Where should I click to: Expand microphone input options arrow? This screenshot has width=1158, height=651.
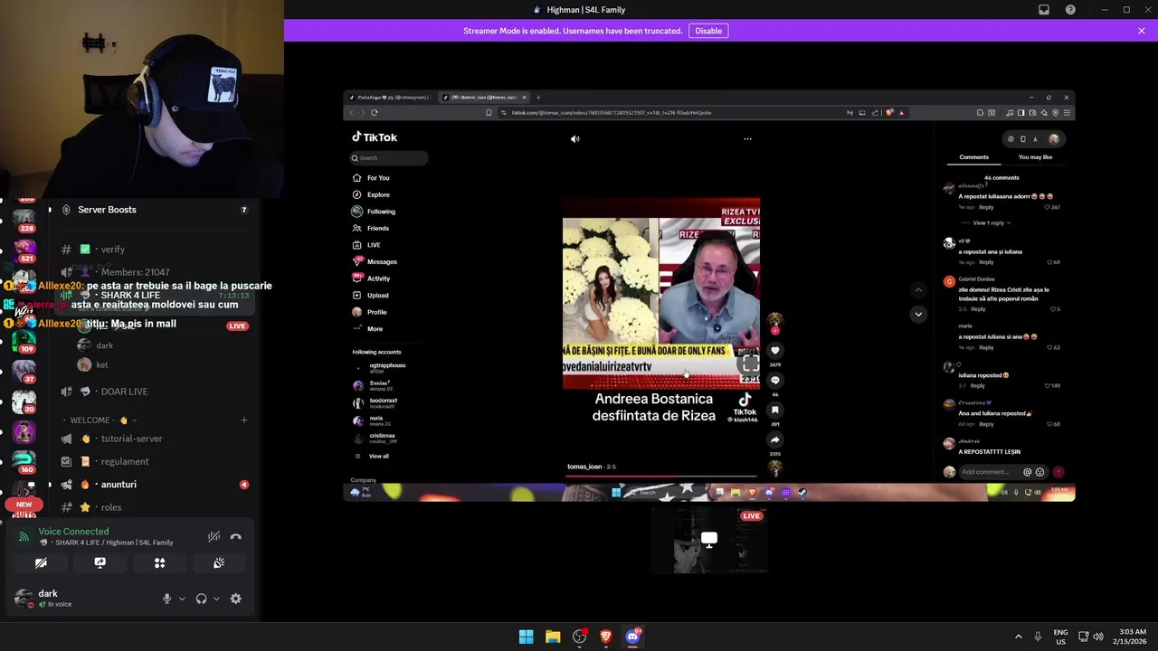[182, 599]
